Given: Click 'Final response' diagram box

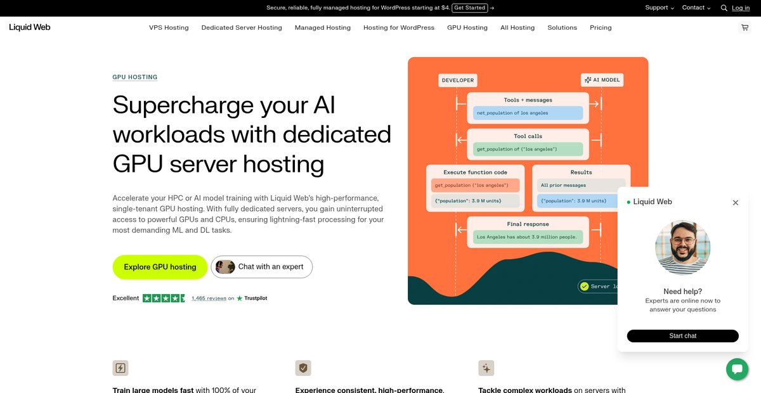Looking at the screenshot, I should tap(528, 232).
